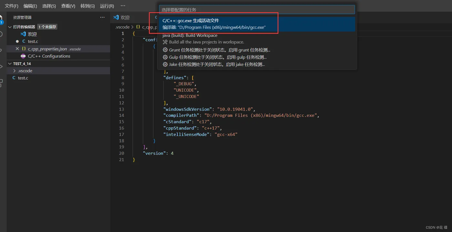
Task: Choose C/C++: gcc.exe 生成活动文件 task
Action: (x=257, y=24)
